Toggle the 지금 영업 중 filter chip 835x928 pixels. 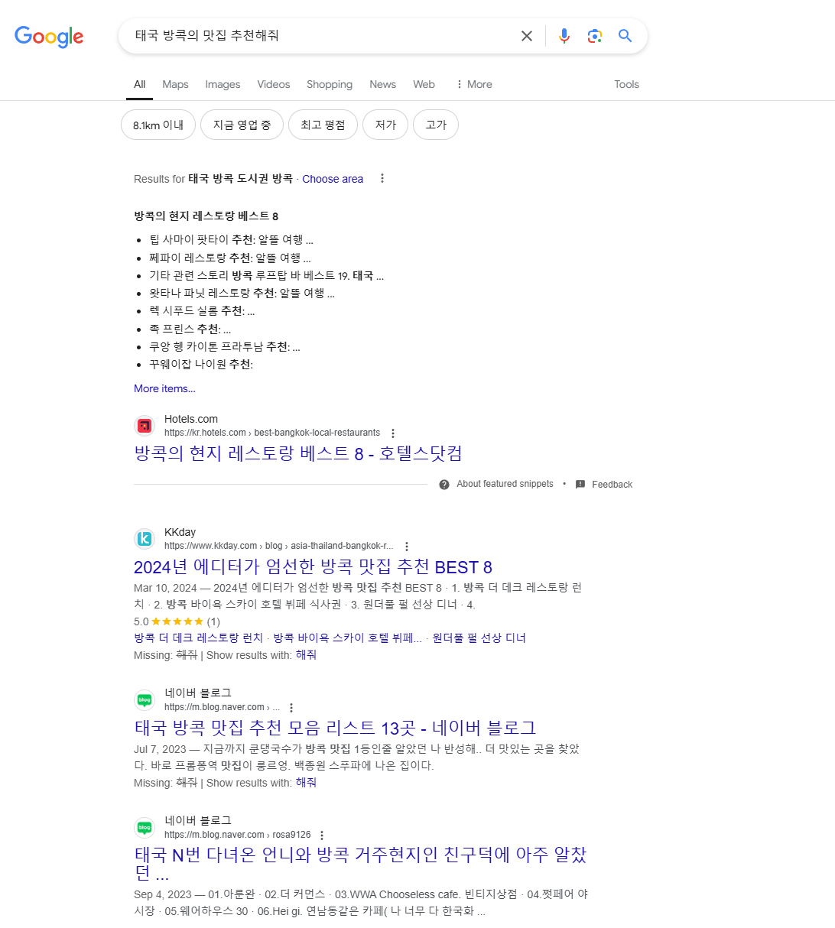242,125
